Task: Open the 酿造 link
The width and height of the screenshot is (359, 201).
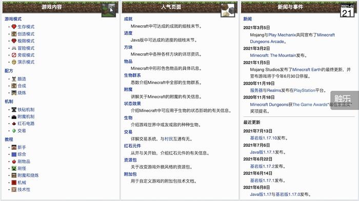Action: click(22, 79)
